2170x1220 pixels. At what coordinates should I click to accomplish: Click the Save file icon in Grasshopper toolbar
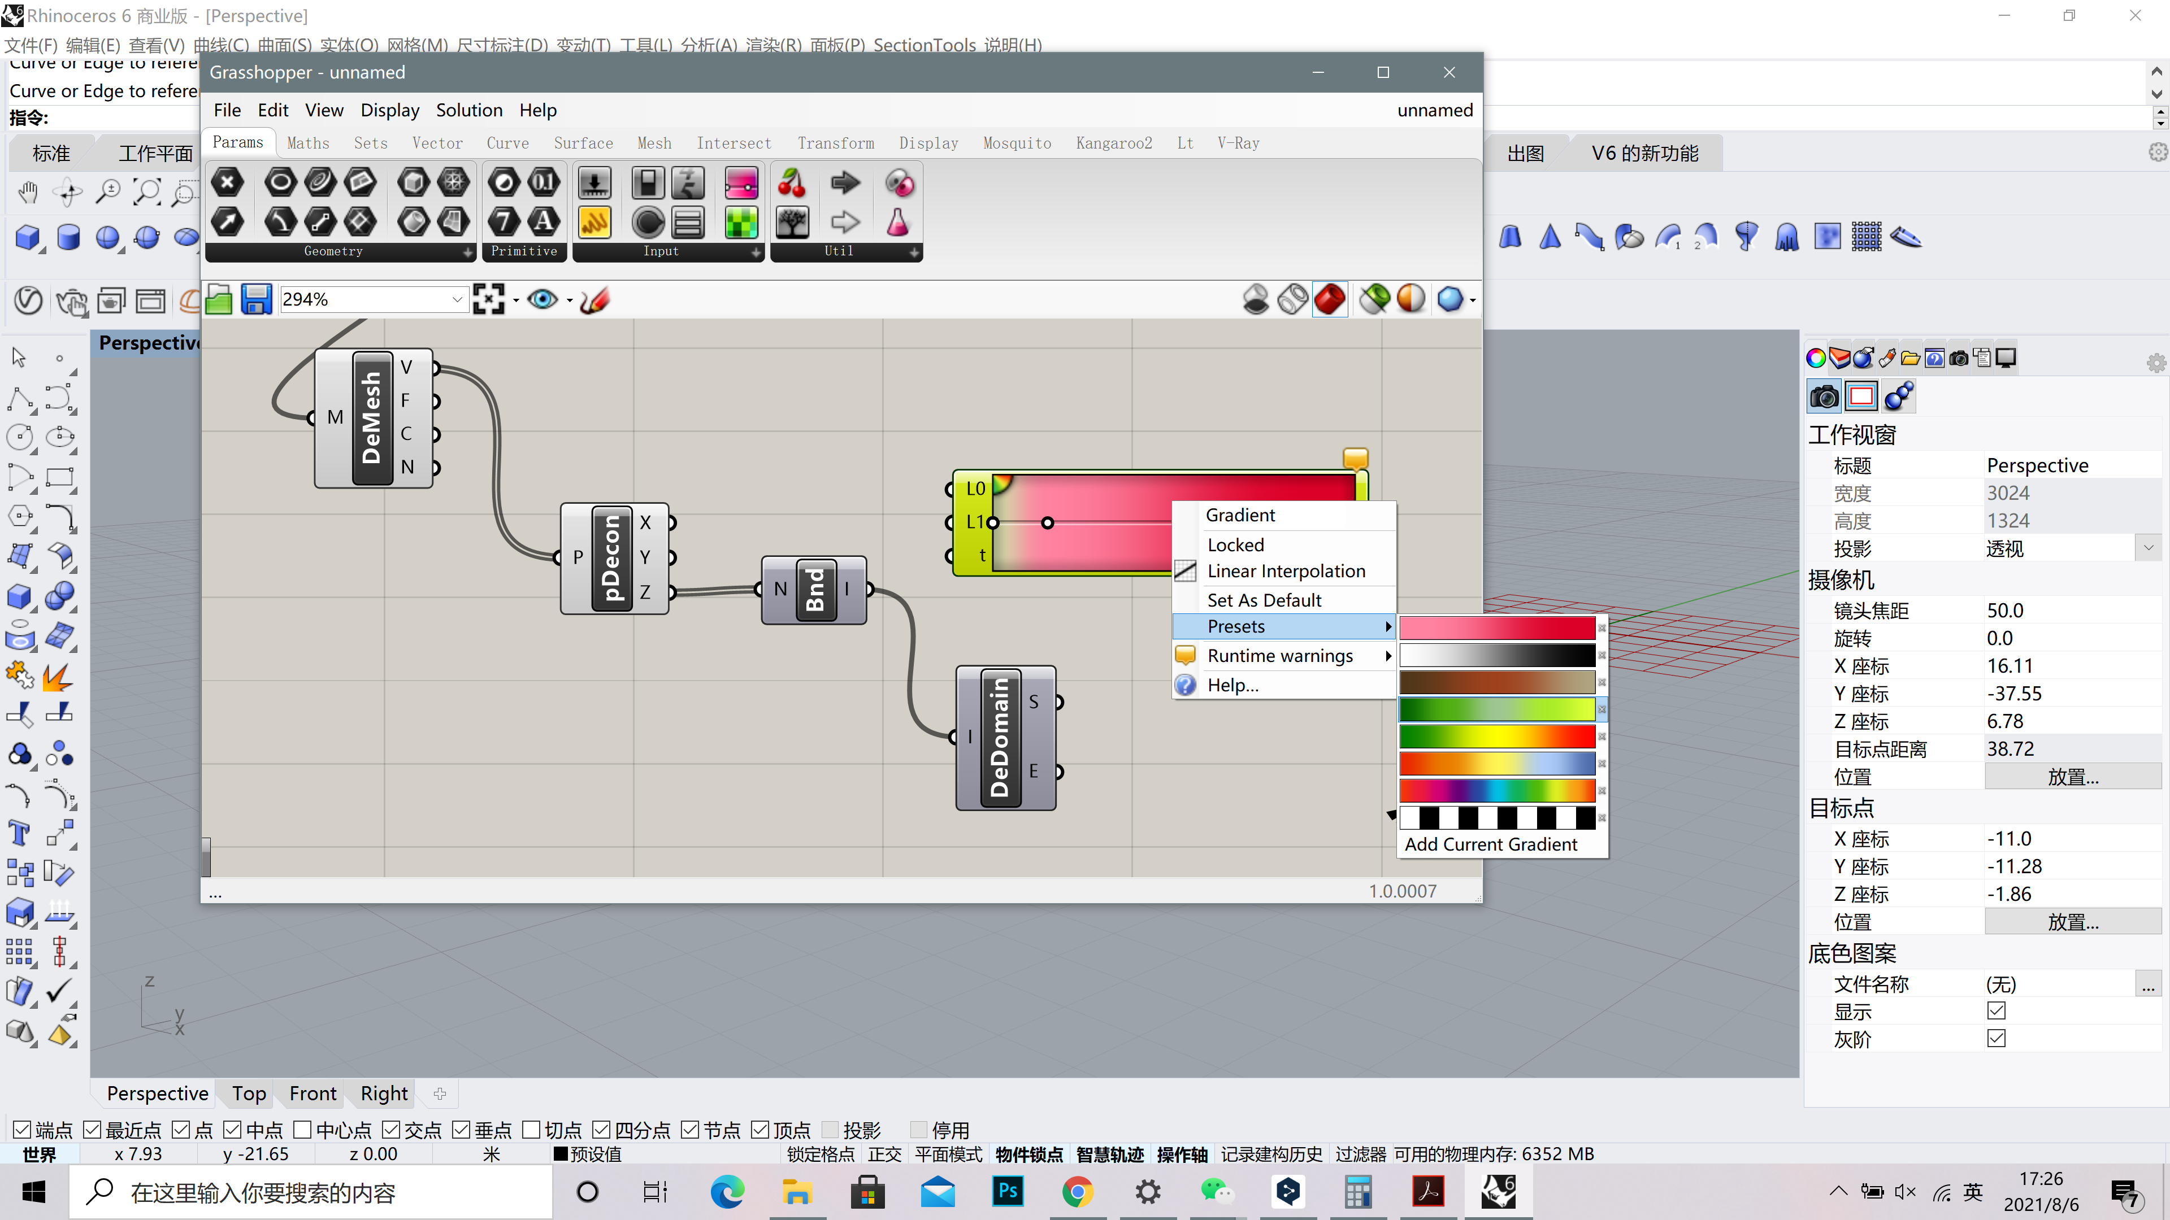(x=257, y=300)
